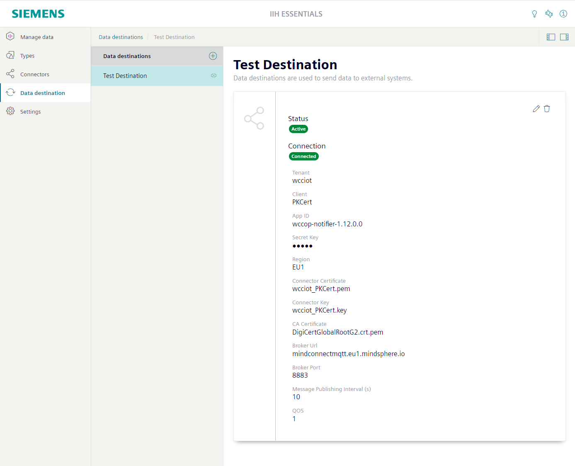Click the description text under page heading

coord(323,78)
